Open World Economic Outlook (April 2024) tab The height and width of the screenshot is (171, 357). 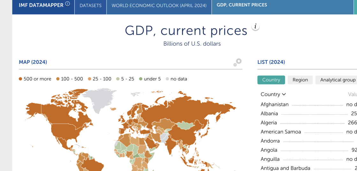point(159,6)
